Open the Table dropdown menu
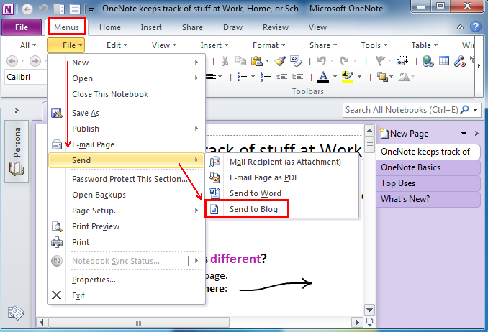 point(425,45)
